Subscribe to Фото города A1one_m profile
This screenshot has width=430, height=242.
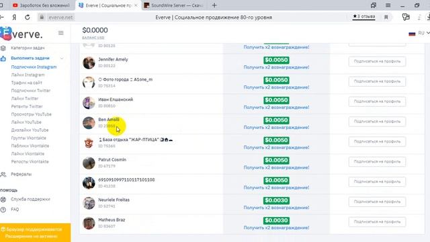(377, 81)
